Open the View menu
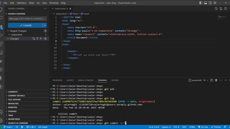 pyautogui.click(x=31, y=3)
